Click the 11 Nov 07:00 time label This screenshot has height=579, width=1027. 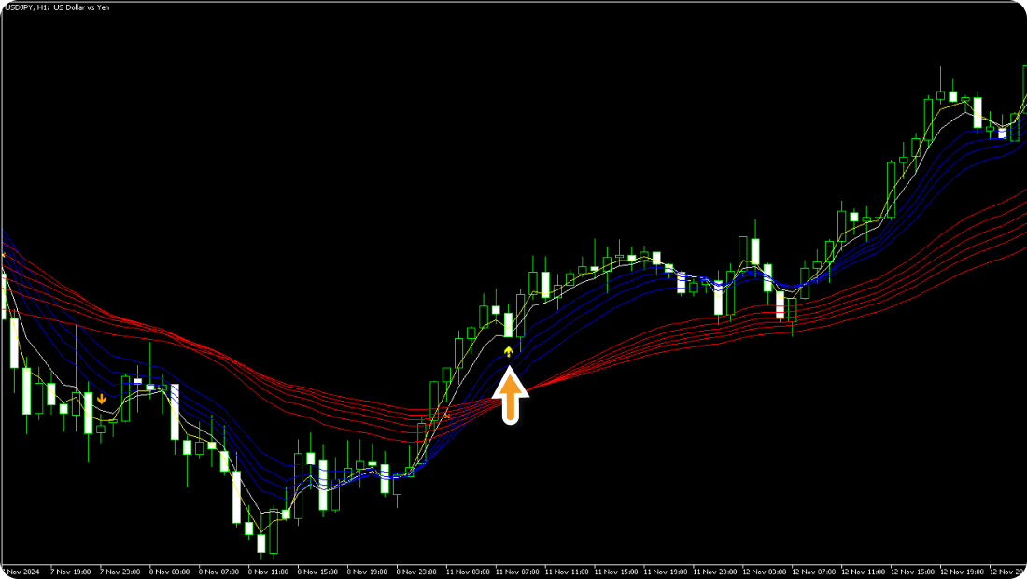pyautogui.click(x=516, y=571)
